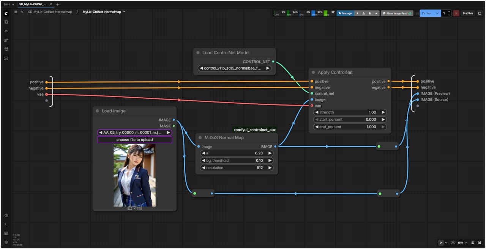Click choose file to upload button
This screenshot has width=486, height=249.
tap(134, 140)
